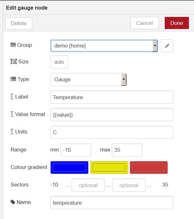194x219 pixels.
Task: Expand the Type dropdown set to Gauge
Action: (x=88, y=79)
